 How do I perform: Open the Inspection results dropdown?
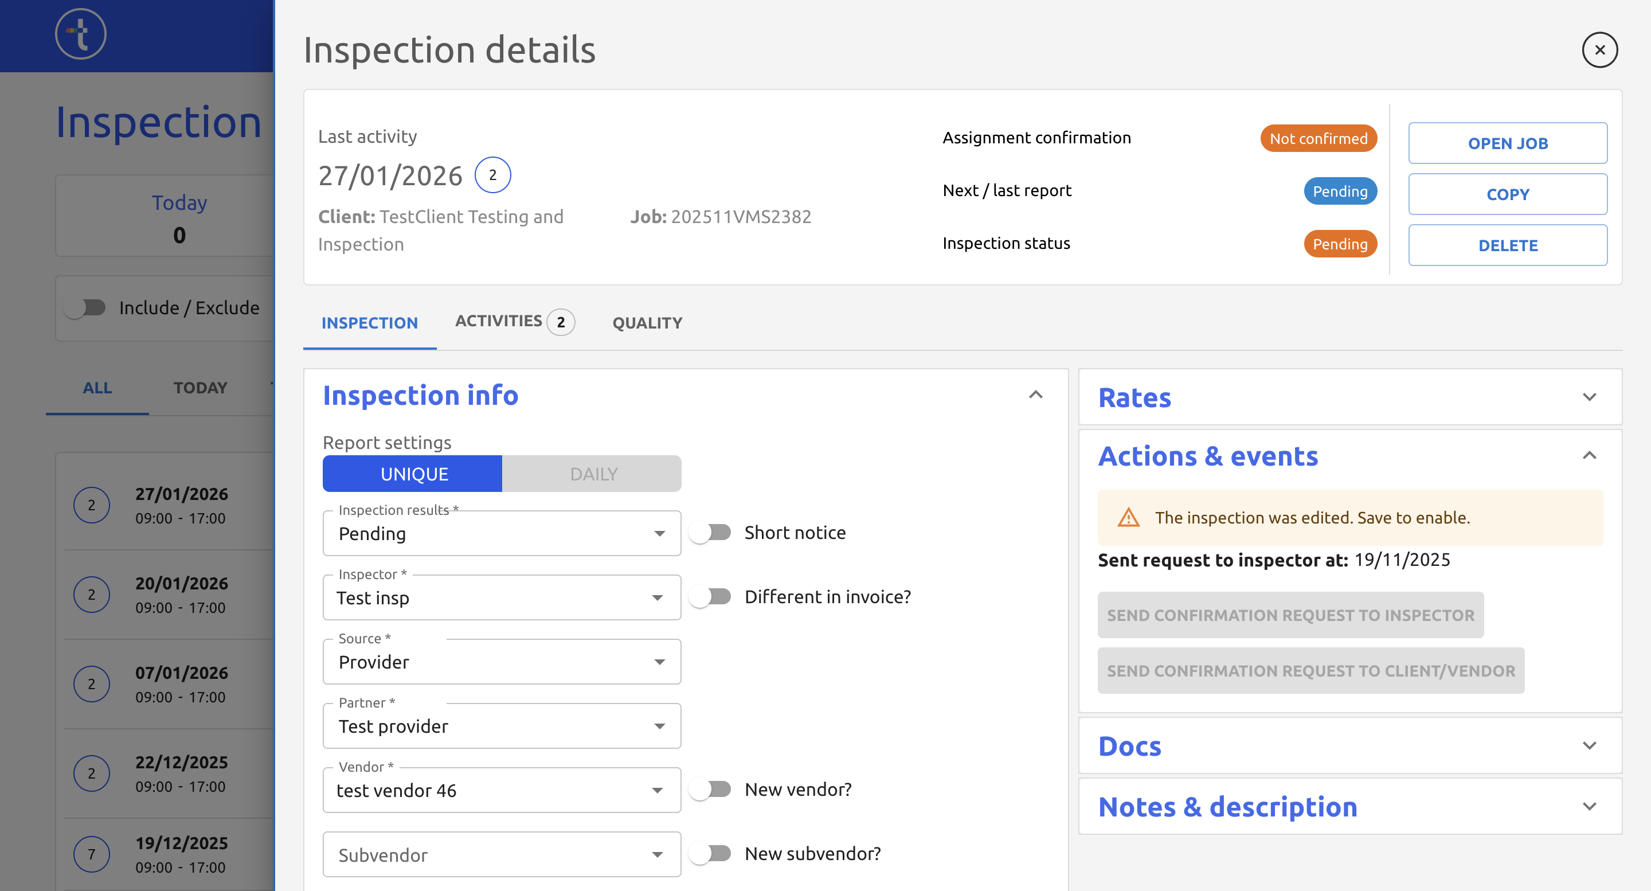[x=501, y=533]
